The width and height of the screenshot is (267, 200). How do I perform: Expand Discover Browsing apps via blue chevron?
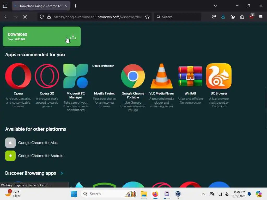62,173
